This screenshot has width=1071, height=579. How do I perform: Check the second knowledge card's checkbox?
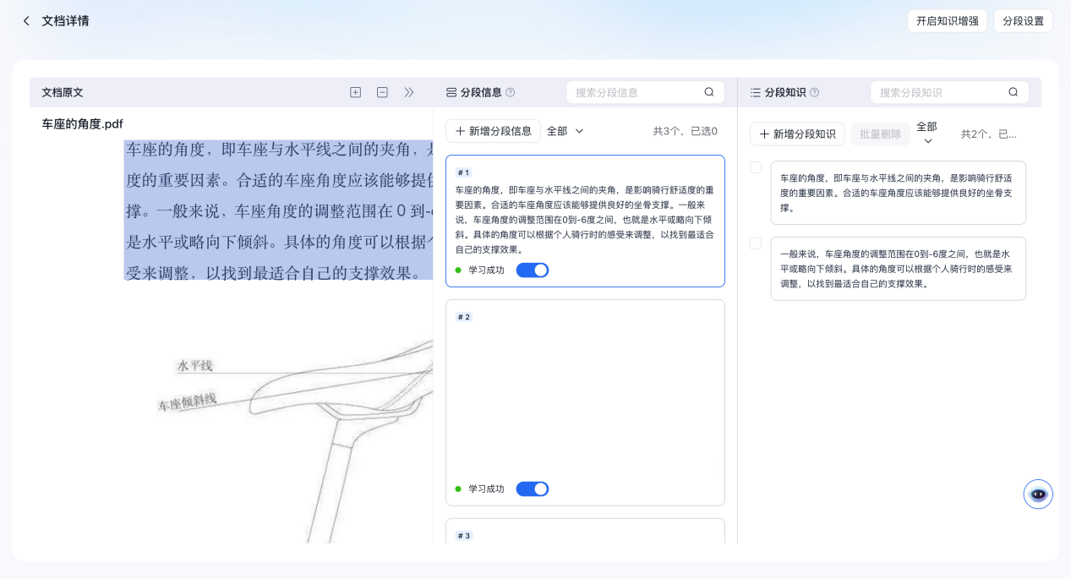755,243
